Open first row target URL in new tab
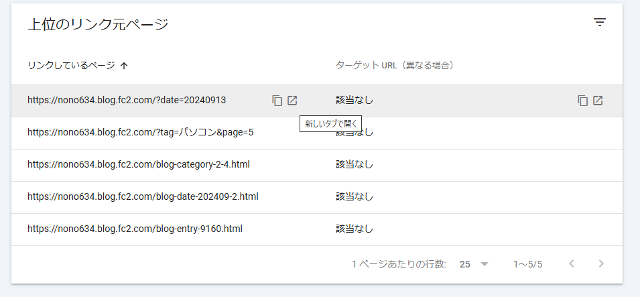 pyautogui.click(x=598, y=101)
